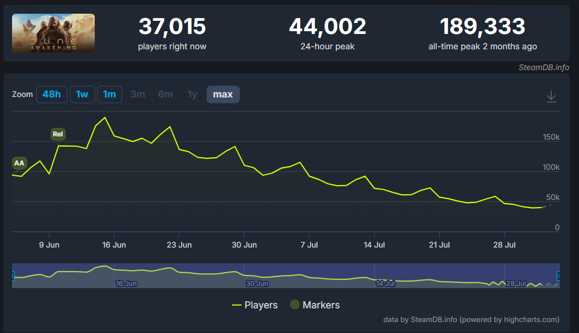Set chart zoom to 1w

(82, 95)
